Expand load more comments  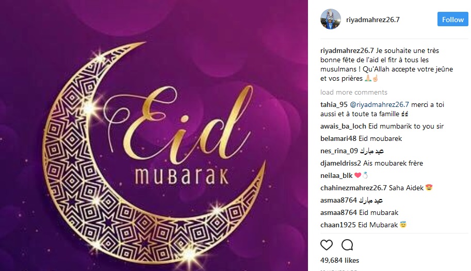[x=353, y=92]
